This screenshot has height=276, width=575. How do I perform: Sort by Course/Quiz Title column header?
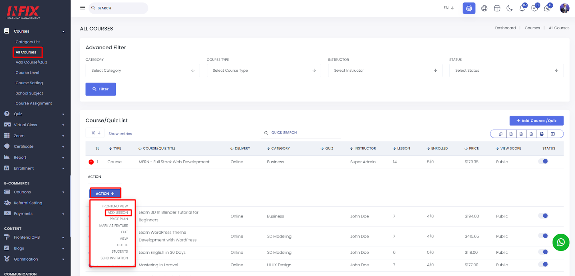[157, 148]
